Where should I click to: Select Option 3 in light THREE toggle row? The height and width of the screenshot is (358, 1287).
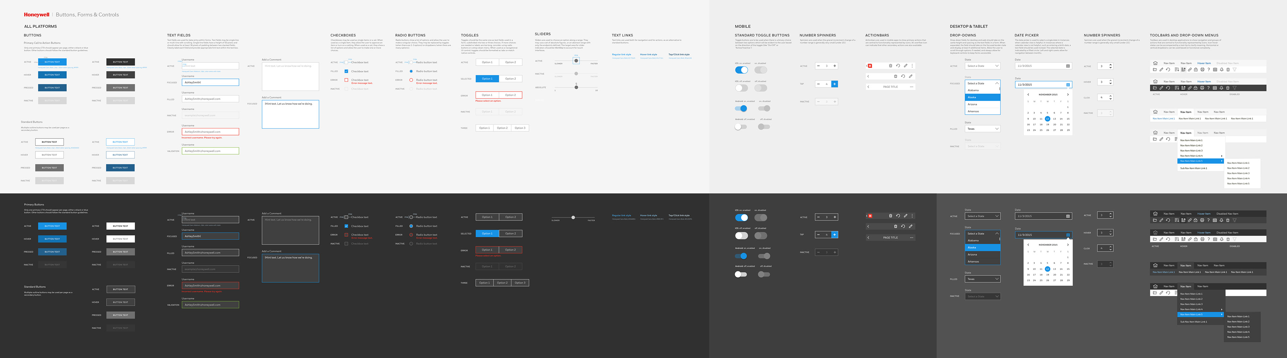coord(520,128)
